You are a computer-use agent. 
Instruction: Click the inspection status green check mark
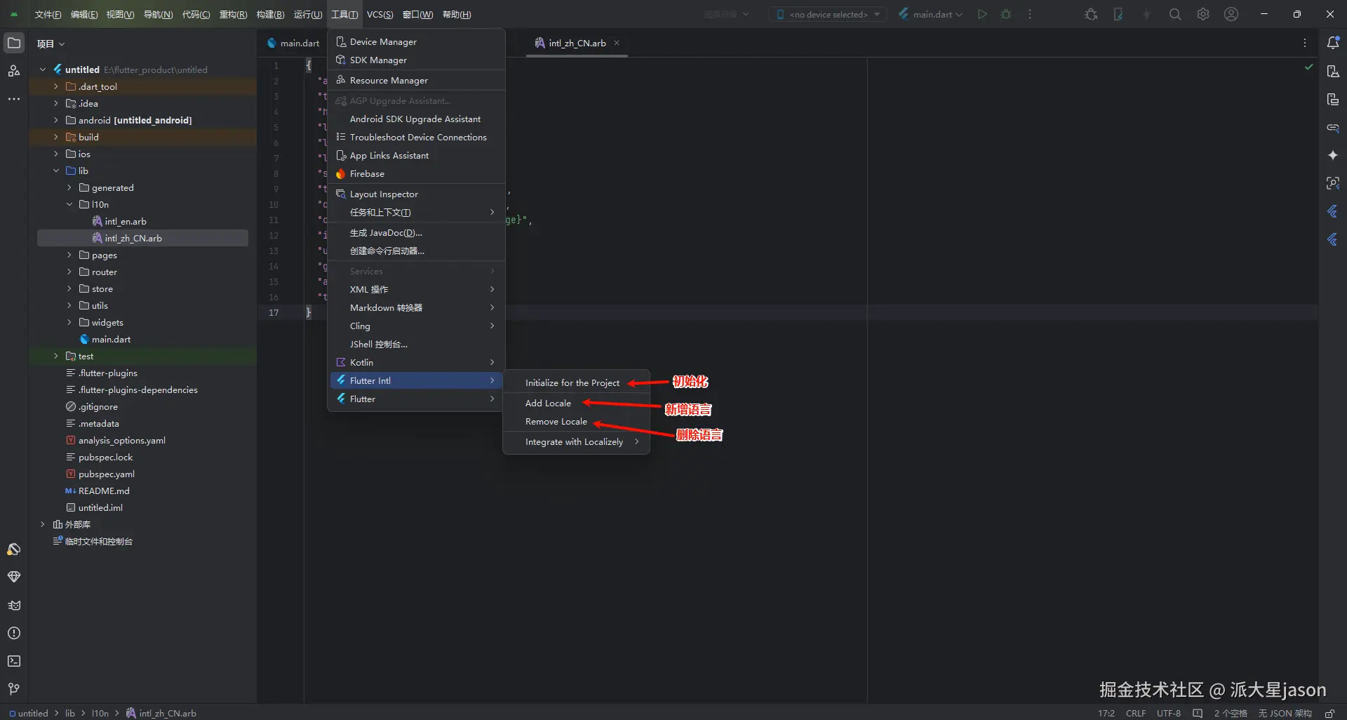click(x=1308, y=67)
